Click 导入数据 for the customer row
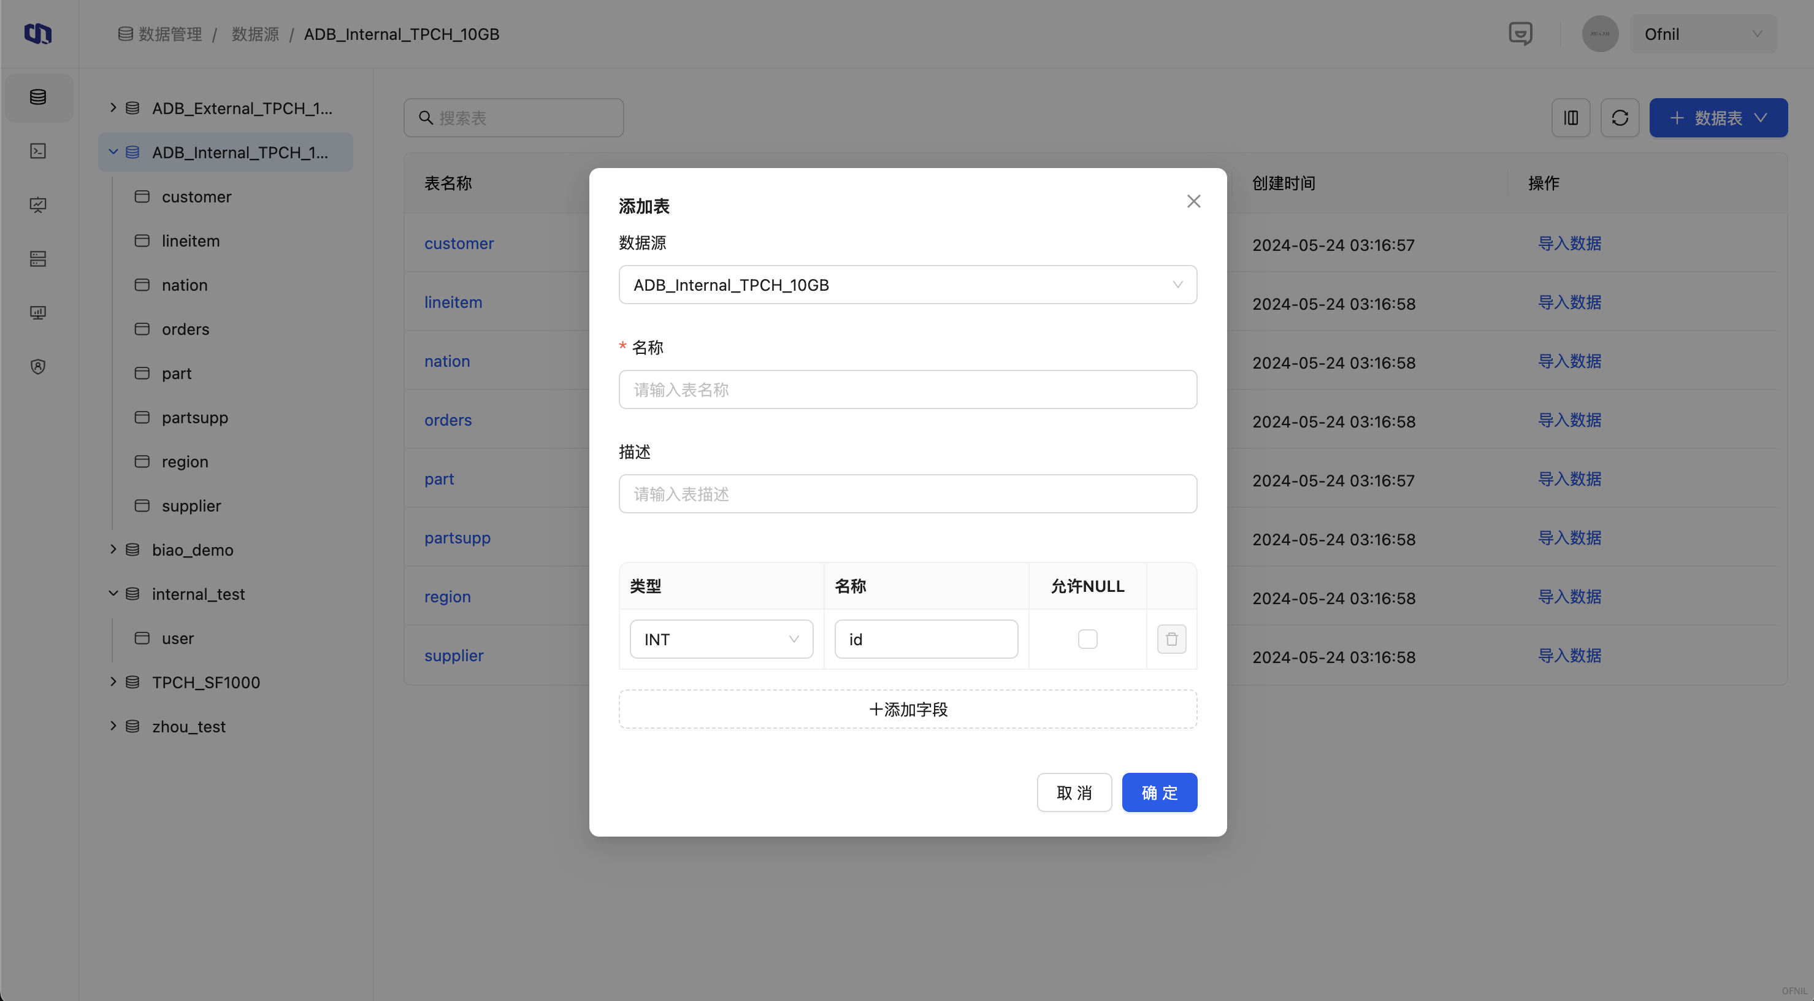Screen dimensions: 1814x1001 1569,243
